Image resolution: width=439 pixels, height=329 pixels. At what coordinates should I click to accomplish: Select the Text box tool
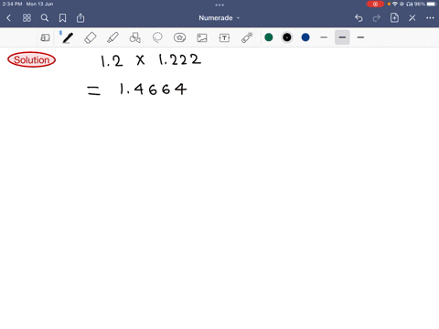[224, 37]
